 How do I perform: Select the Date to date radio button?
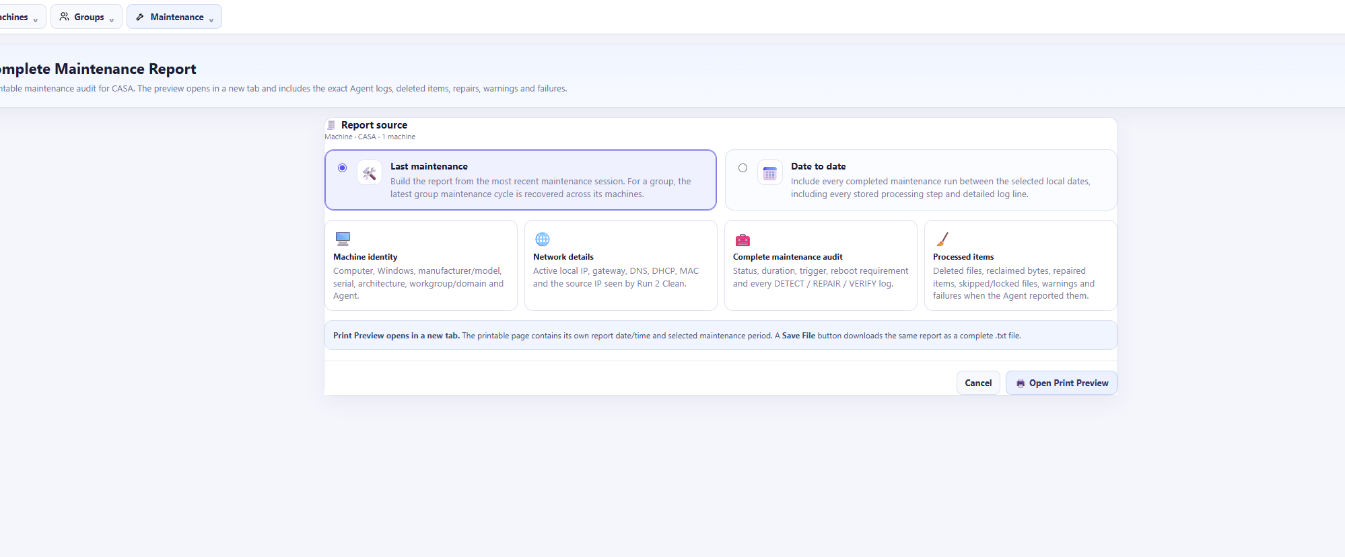743,168
